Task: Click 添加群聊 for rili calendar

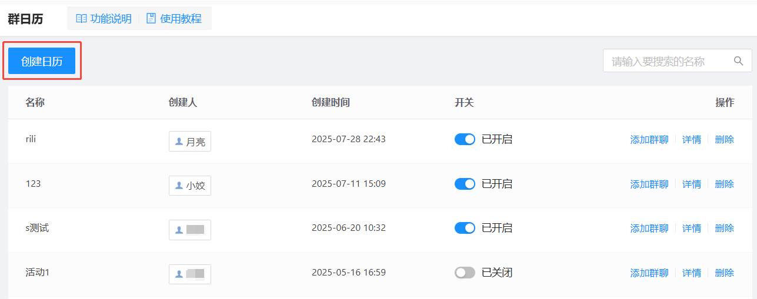Action: tap(649, 140)
